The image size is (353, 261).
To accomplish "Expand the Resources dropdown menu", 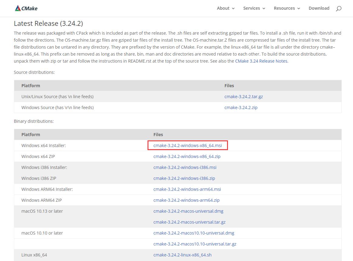I will point(287,8).
